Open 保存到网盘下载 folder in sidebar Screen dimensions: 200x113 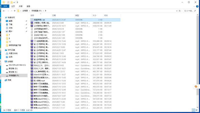pyautogui.click(x=15, y=45)
